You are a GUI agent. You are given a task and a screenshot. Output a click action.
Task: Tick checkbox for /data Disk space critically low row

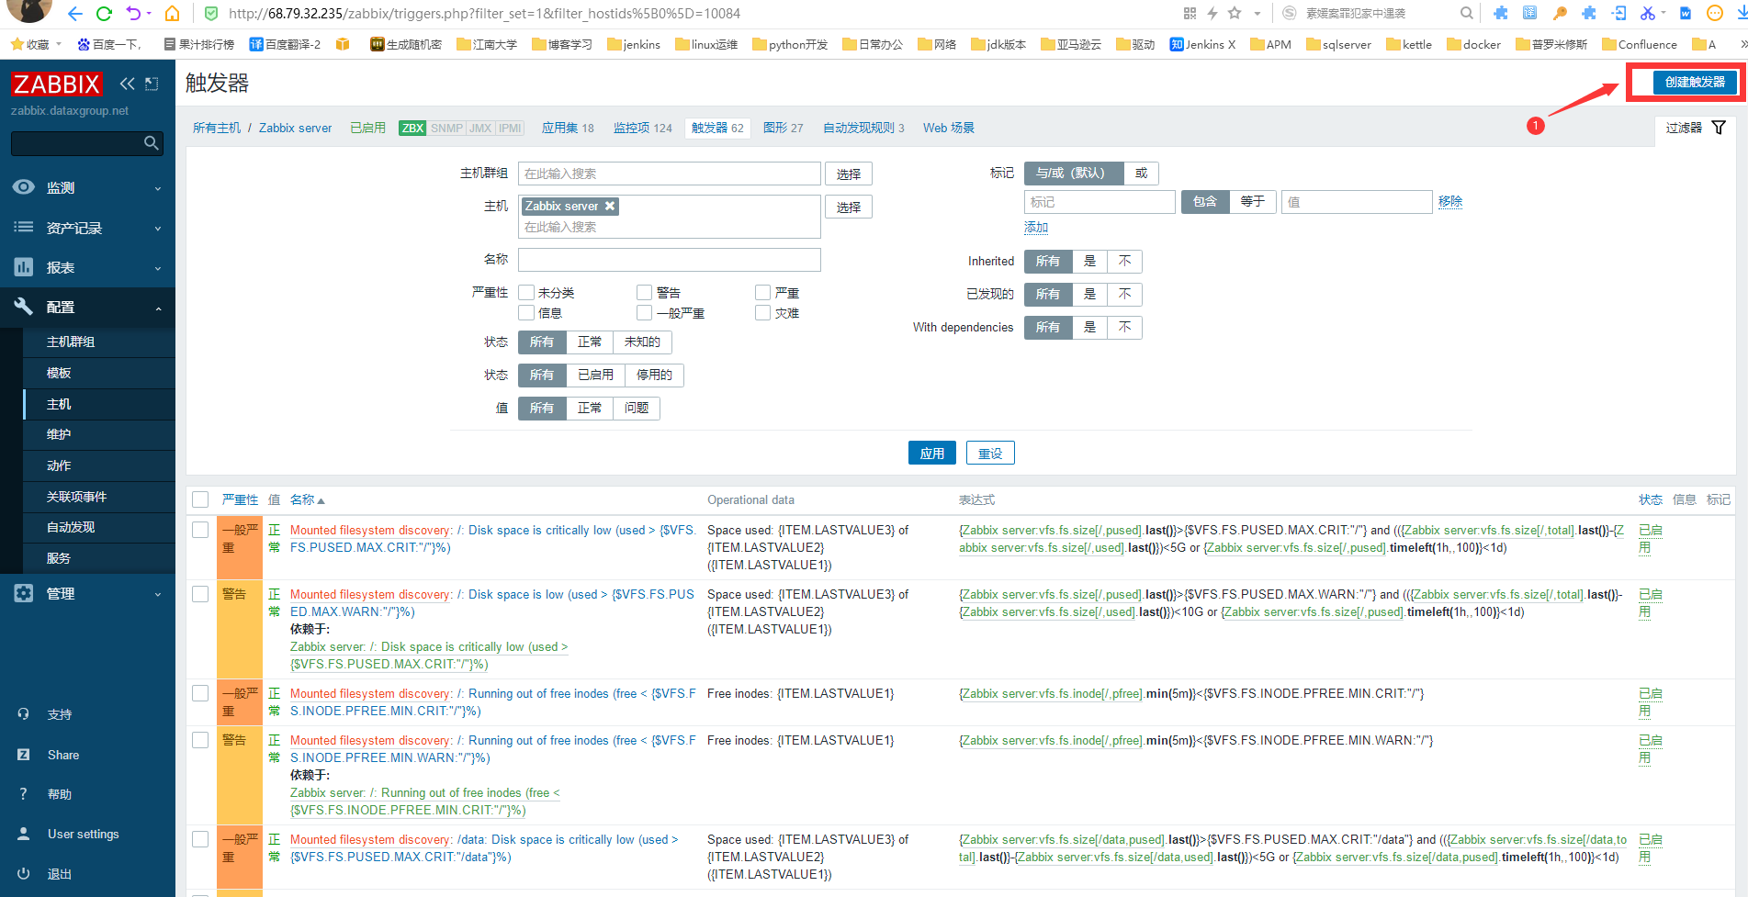coord(200,839)
